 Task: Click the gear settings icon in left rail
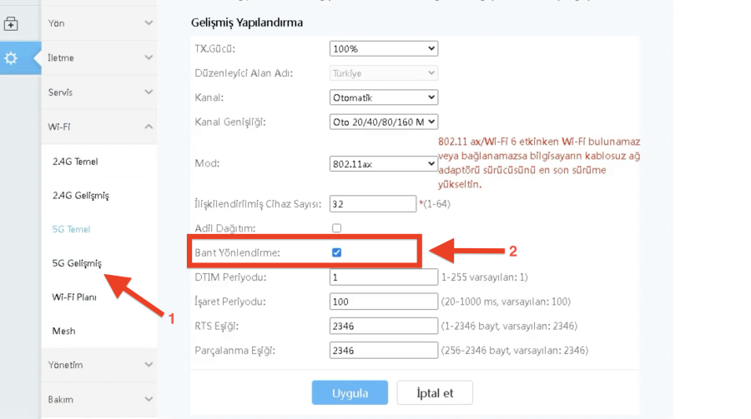(11, 58)
